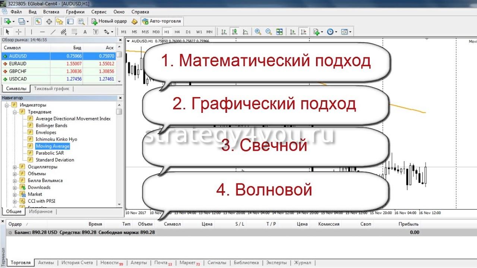Open the Графики menu

pos(75,12)
